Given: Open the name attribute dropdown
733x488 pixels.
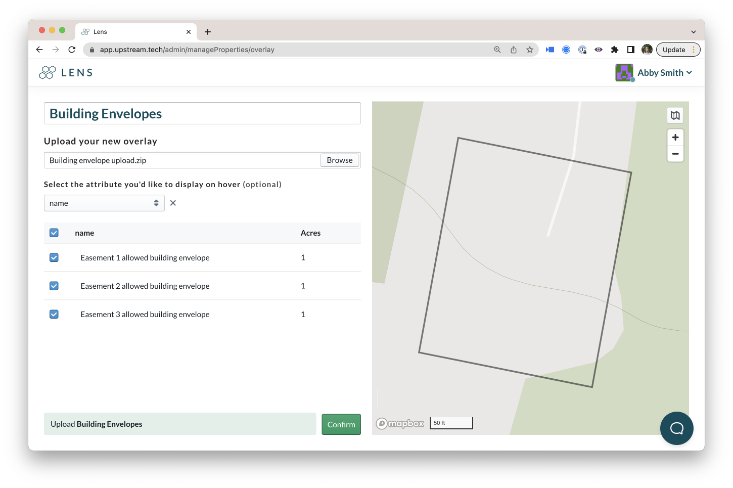Looking at the screenshot, I should [x=104, y=203].
